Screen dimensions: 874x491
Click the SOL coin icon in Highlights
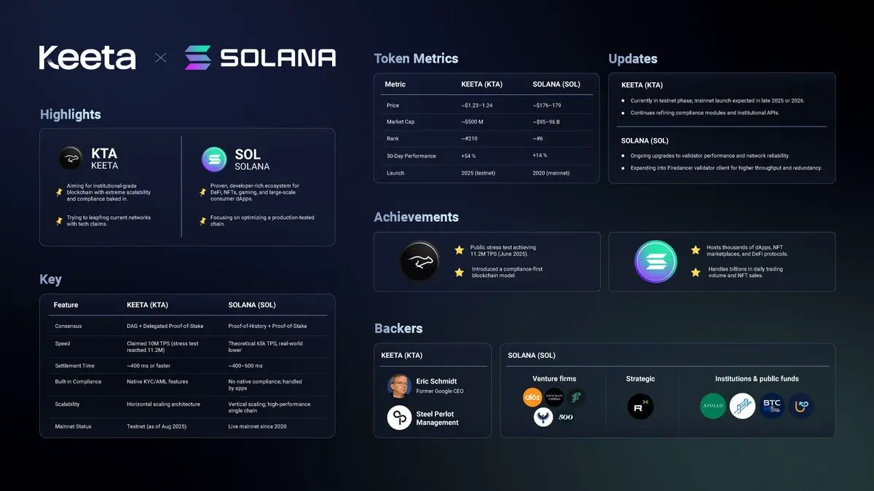(x=214, y=159)
